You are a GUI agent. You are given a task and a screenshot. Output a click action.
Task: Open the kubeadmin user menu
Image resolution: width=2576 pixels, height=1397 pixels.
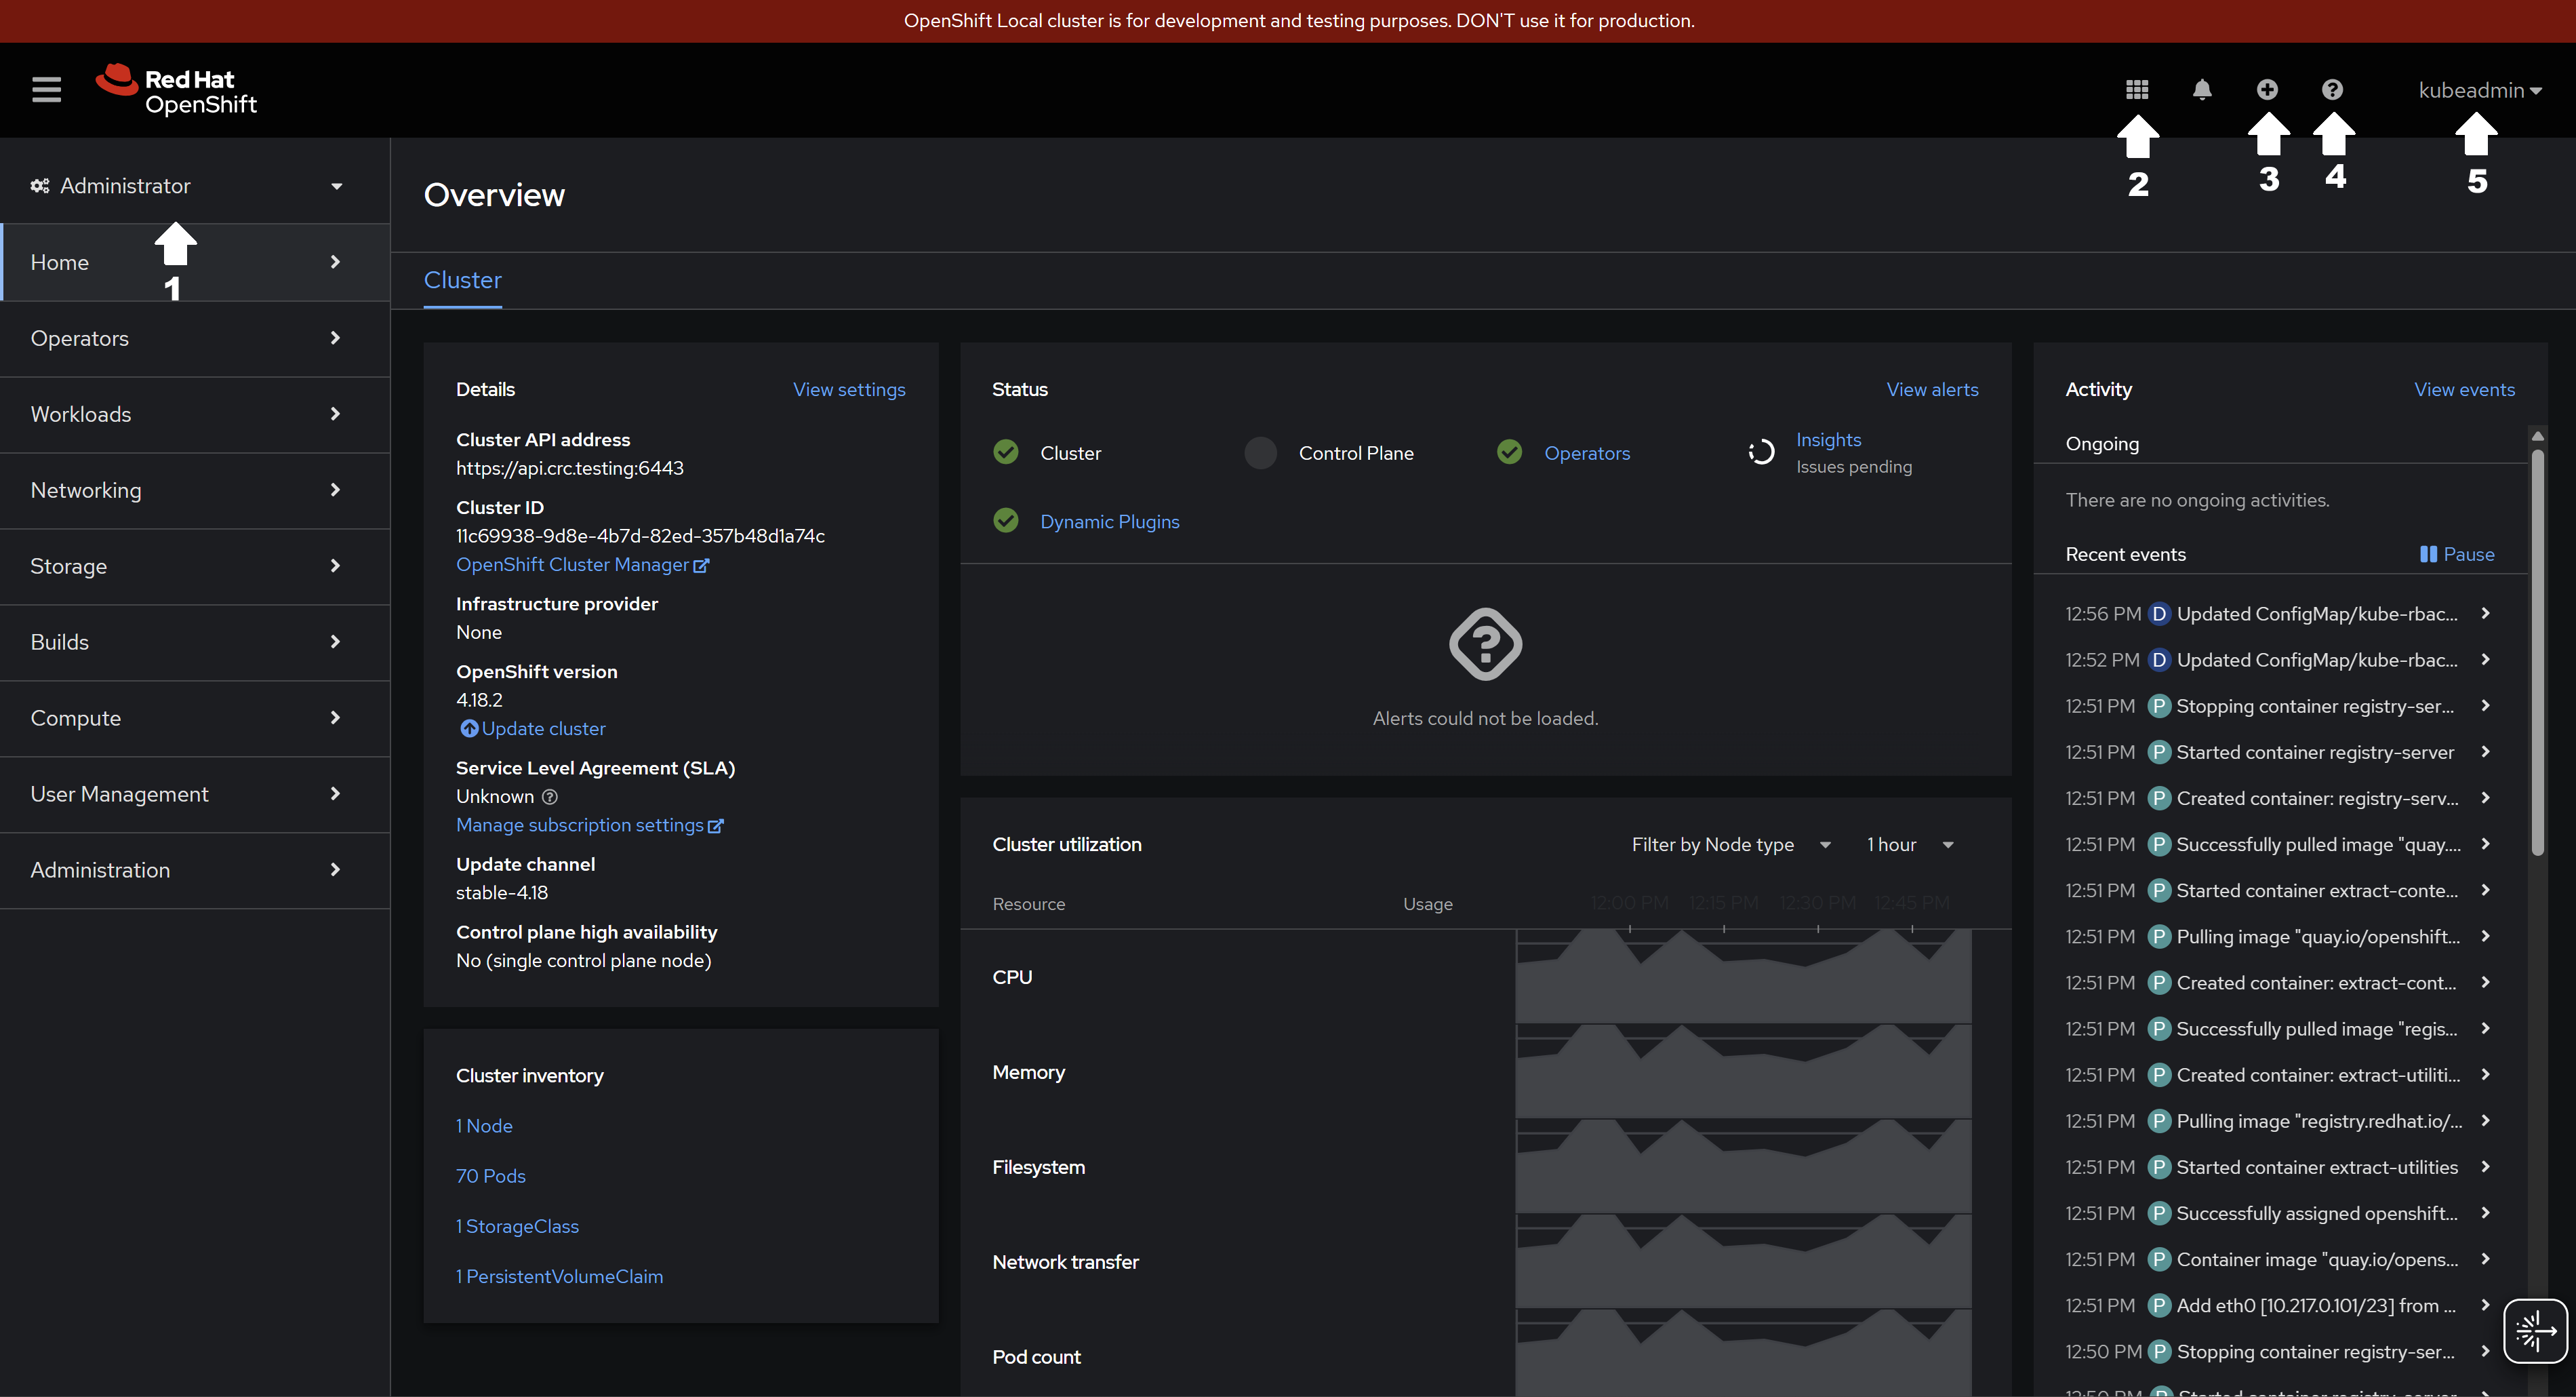pos(2479,90)
